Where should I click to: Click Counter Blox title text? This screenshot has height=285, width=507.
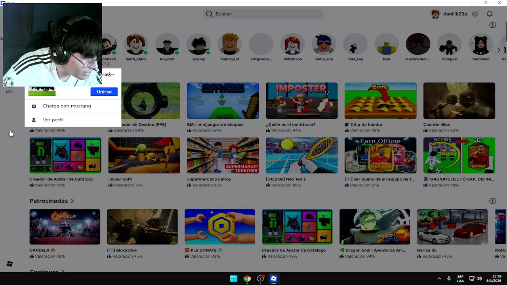pos(436,125)
